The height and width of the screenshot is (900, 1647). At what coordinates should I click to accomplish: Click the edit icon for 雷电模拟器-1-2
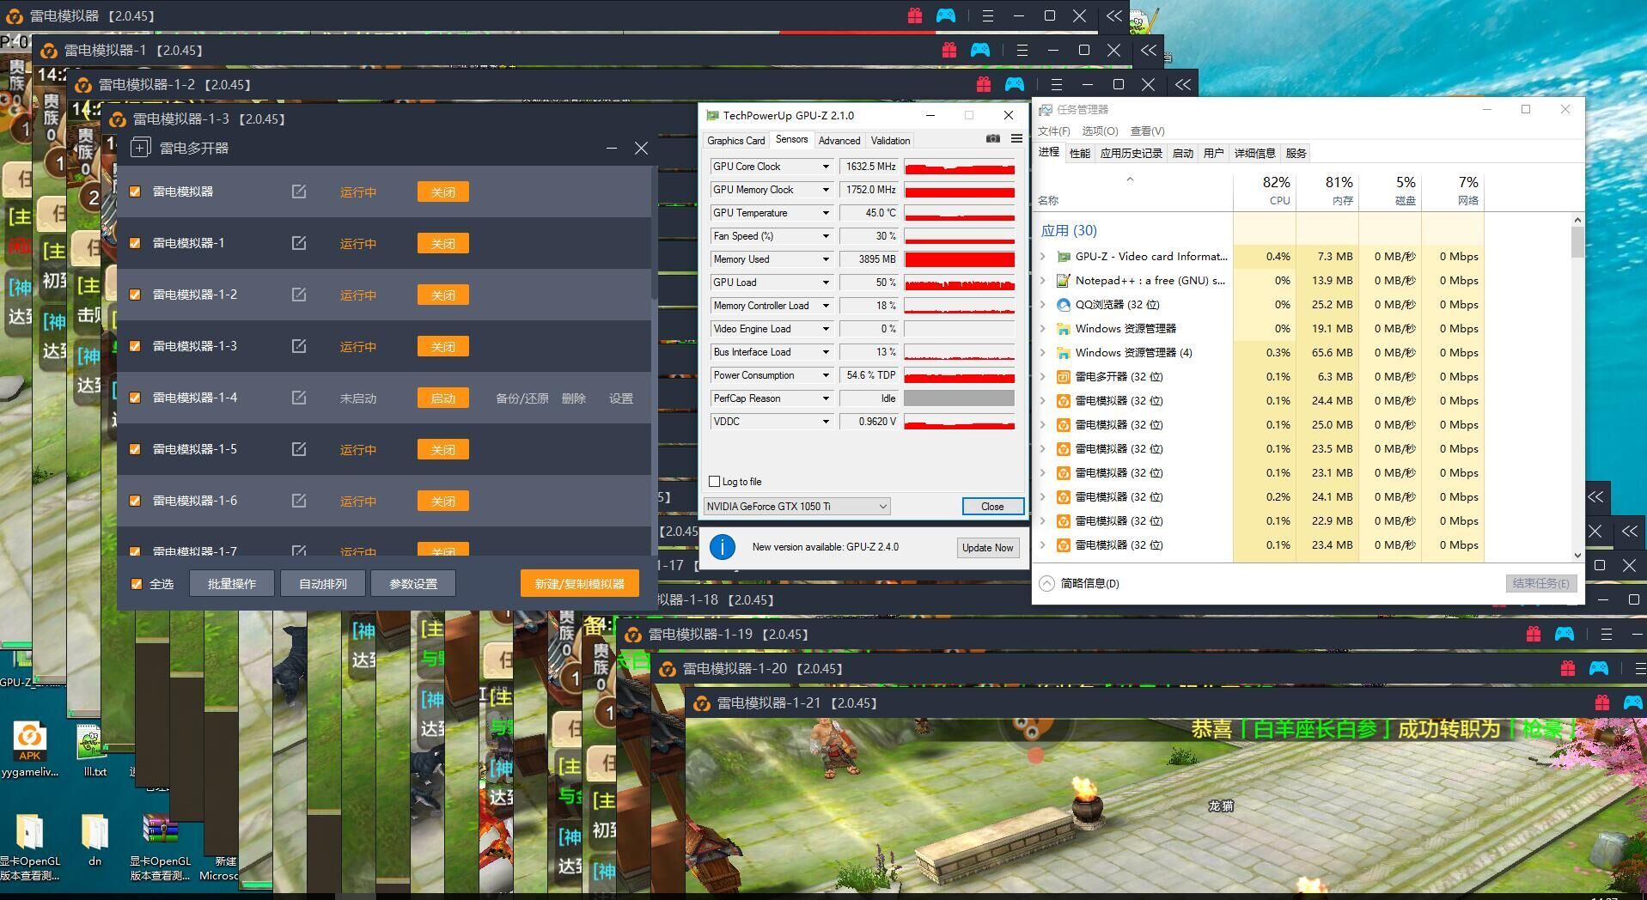point(298,295)
